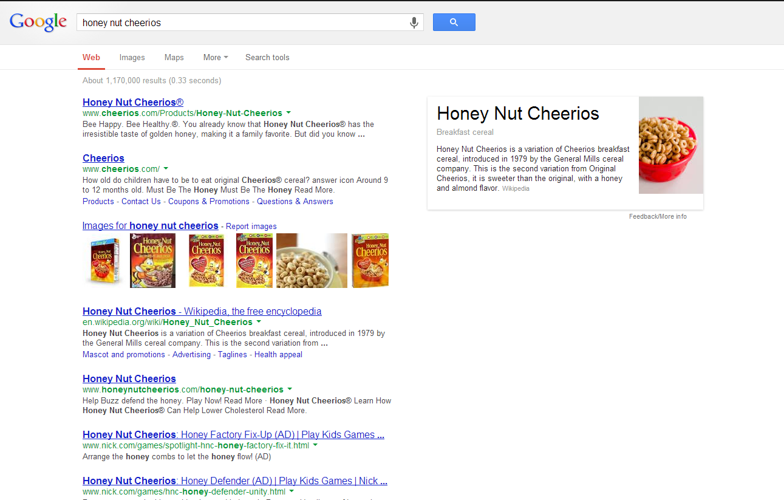
Task: Open Mascot and promotions sitelink
Action: coord(124,355)
